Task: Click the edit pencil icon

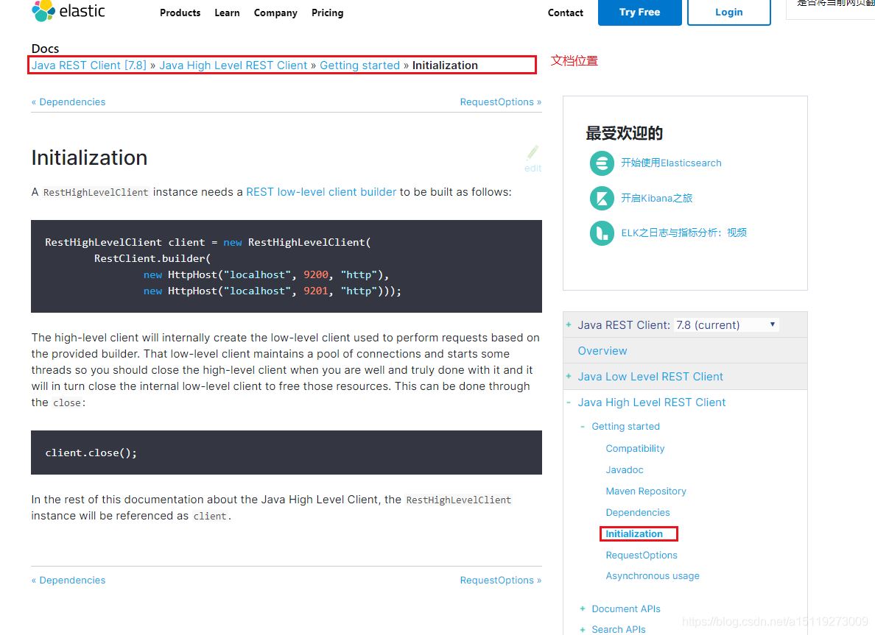Action: coord(533,152)
